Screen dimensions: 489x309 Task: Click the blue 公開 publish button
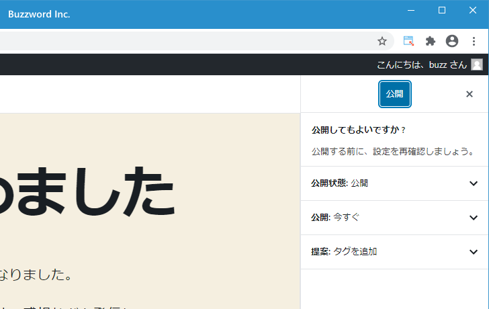click(x=395, y=94)
